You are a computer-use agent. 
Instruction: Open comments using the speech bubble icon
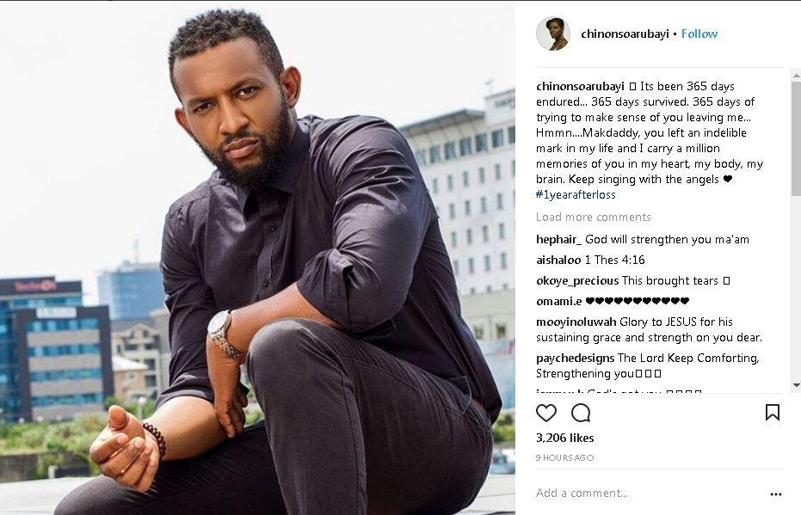pyautogui.click(x=581, y=413)
